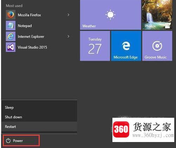The height and width of the screenshot is (148, 176).
Task: Start the Visual Studio 2015 icon
Action: [x=11, y=47]
